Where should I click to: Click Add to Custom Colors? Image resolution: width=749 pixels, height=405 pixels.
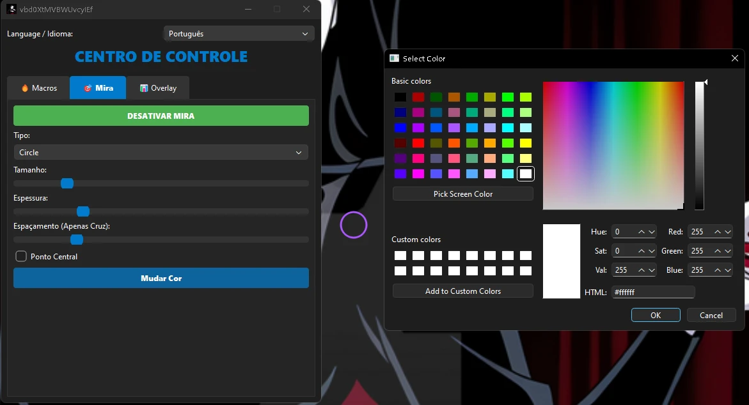[x=462, y=291]
